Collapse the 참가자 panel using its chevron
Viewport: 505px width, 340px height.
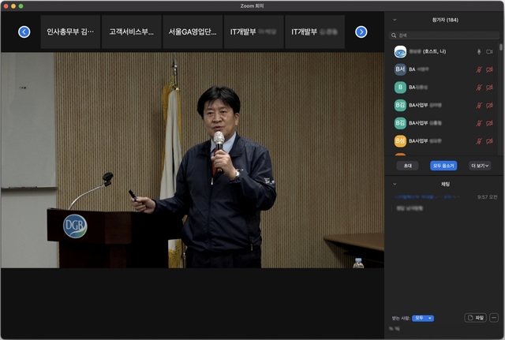[x=395, y=19]
